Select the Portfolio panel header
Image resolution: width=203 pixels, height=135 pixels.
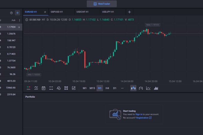click(30, 97)
